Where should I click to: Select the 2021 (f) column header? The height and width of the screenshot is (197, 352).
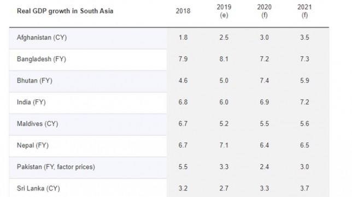[304, 11]
